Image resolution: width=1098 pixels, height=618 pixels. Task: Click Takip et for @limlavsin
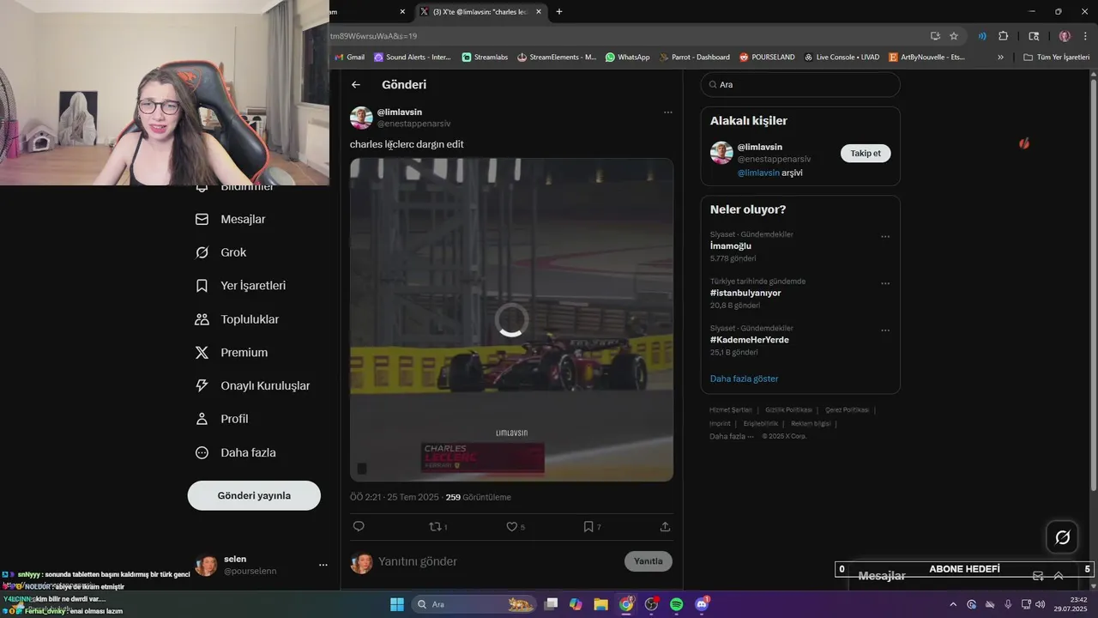coord(866,154)
